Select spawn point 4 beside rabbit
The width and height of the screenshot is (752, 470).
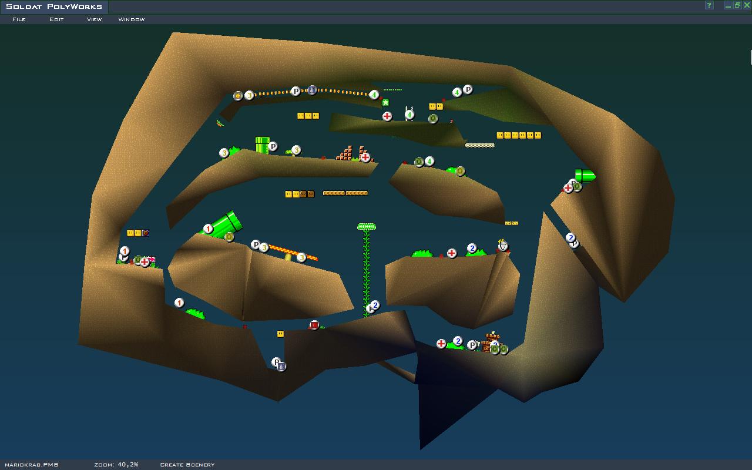[x=409, y=115]
